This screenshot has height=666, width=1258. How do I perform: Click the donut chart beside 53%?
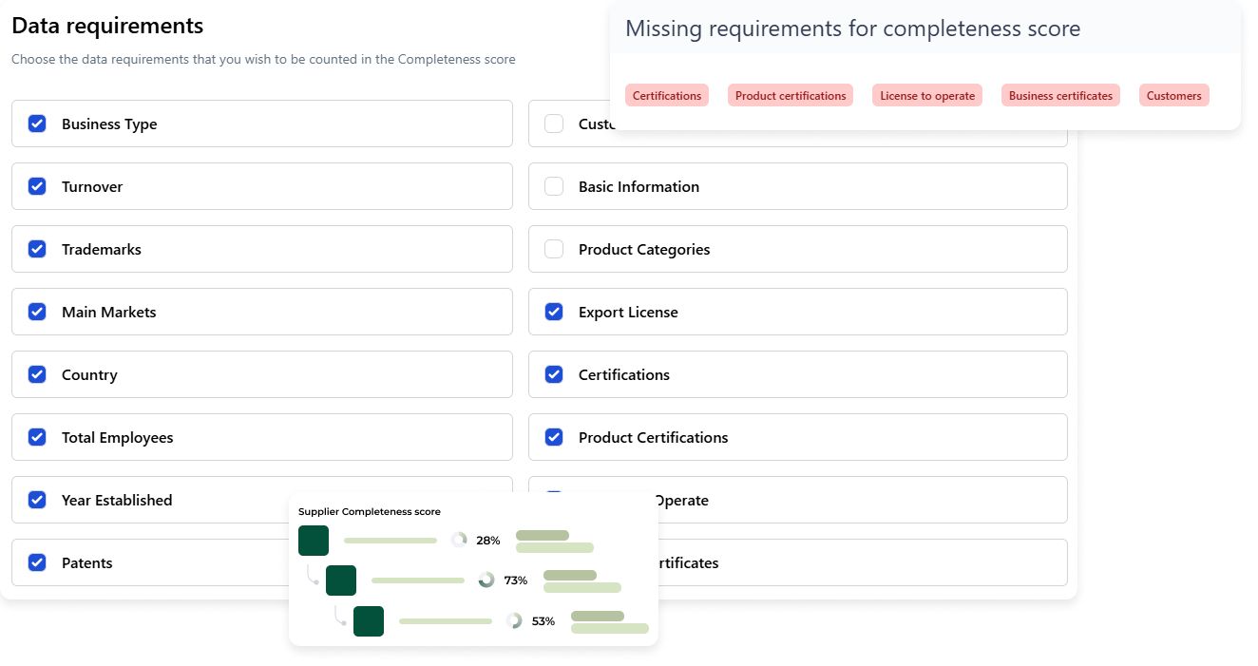tap(514, 620)
